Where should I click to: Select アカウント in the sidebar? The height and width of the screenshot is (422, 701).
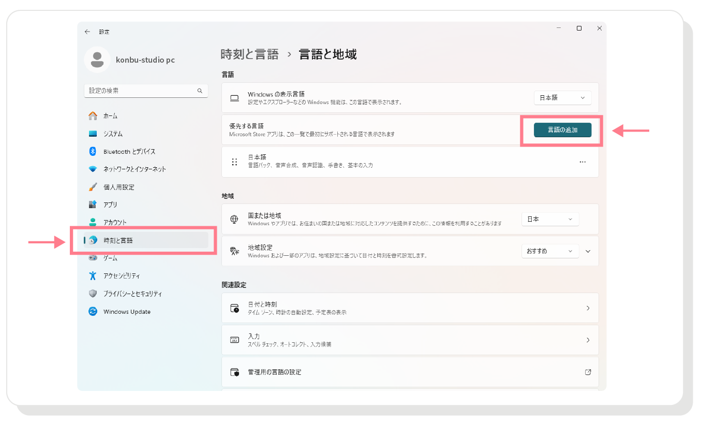115,223
